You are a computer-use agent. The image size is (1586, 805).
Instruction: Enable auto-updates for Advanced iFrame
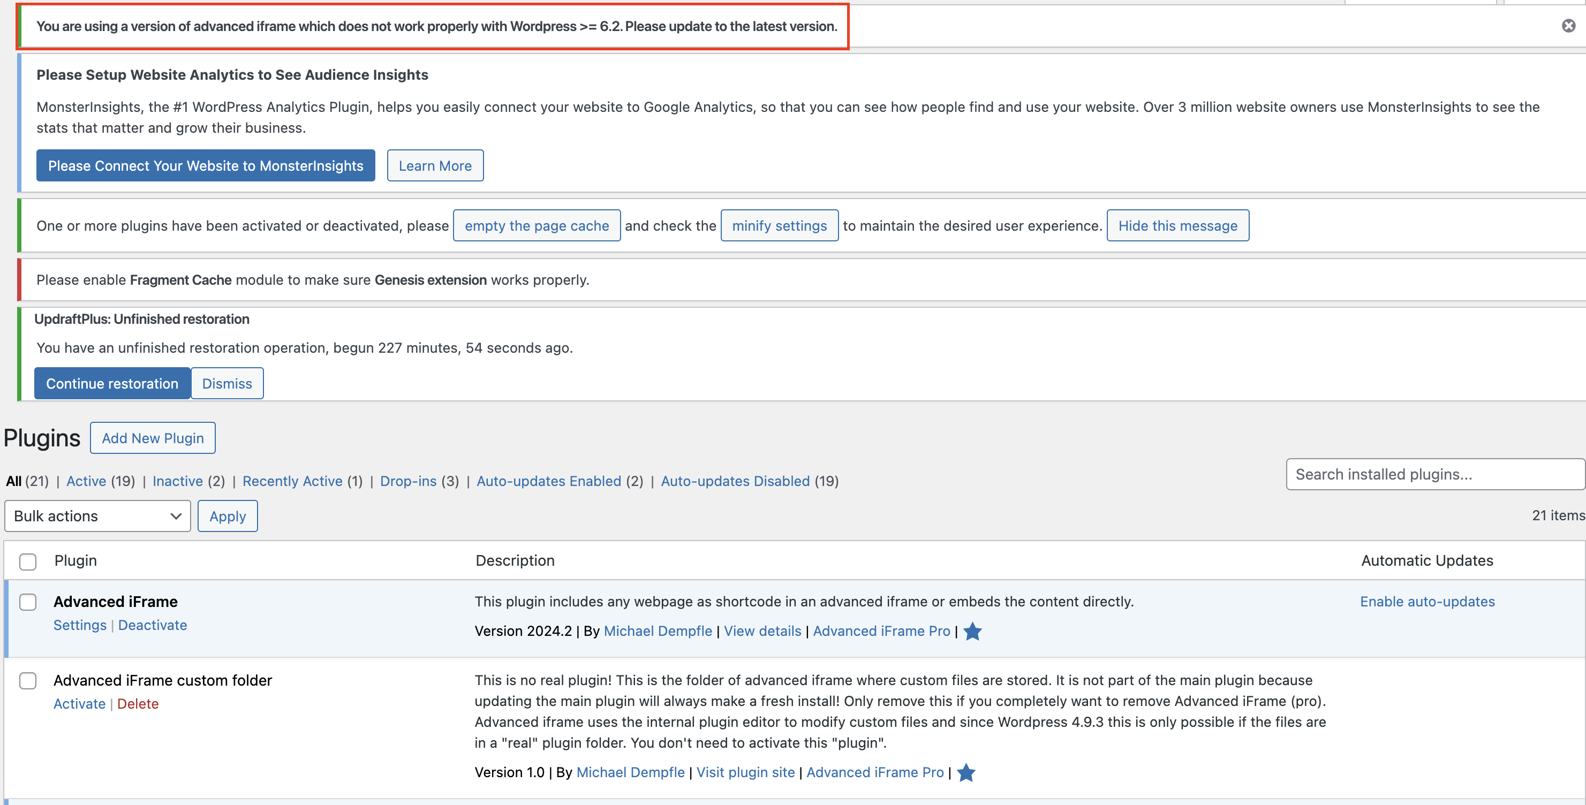(1427, 602)
